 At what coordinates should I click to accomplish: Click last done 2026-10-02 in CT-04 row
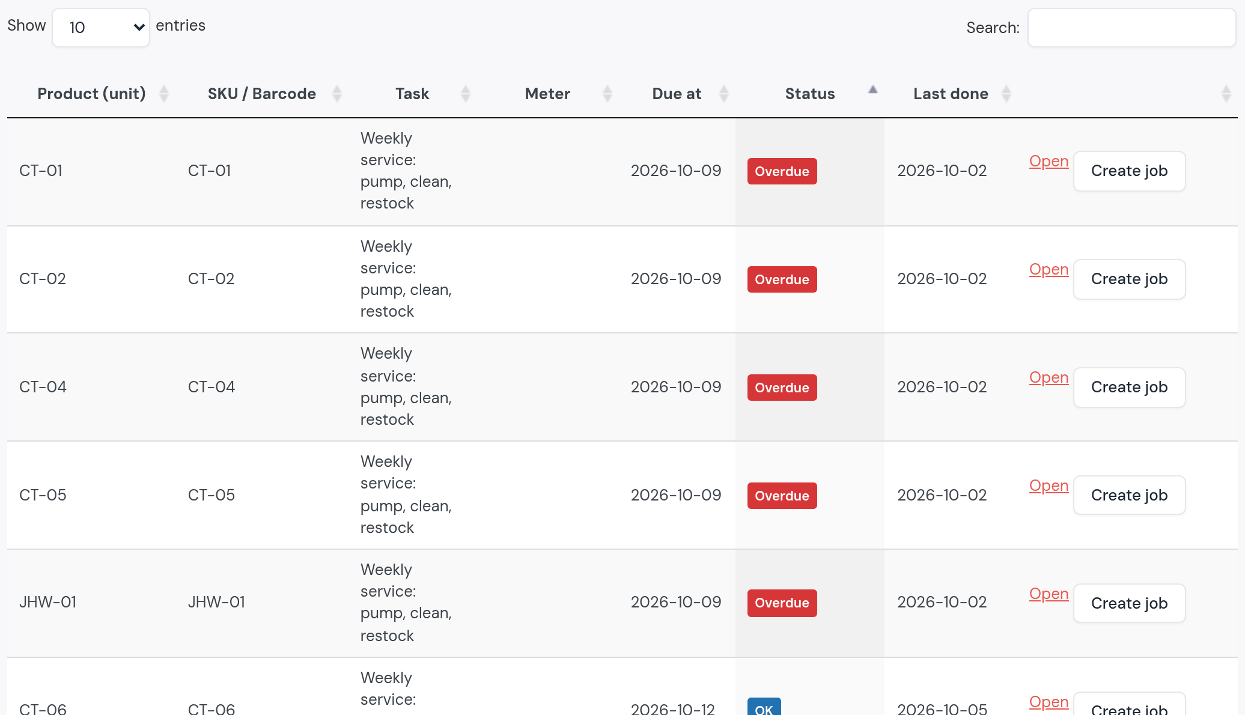tap(942, 387)
